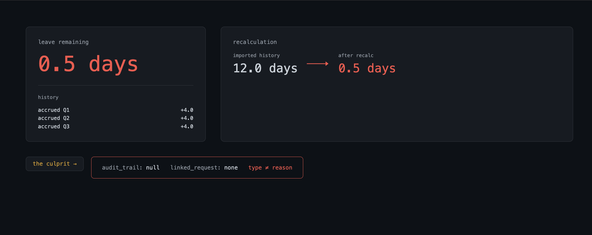592x235 pixels.
Task: Select the large 0.5 days leave remaining value
Action: pyautogui.click(x=88, y=64)
